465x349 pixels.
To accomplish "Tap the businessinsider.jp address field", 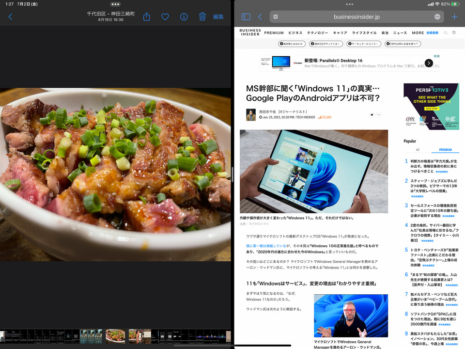I will pyautogui.click(x=356, y=16).
